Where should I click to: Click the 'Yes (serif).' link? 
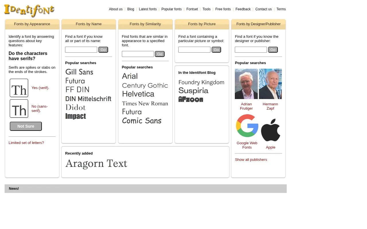tap(40, 88)
